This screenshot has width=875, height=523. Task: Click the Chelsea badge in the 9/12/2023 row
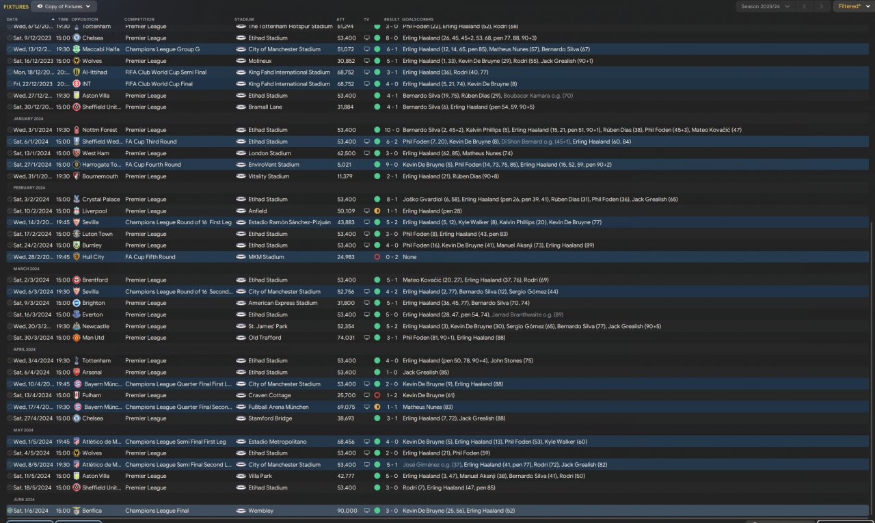77,38
